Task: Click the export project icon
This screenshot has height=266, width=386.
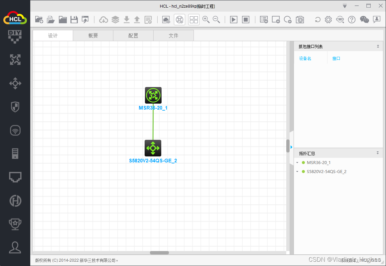Action: (x=85, y=19)
